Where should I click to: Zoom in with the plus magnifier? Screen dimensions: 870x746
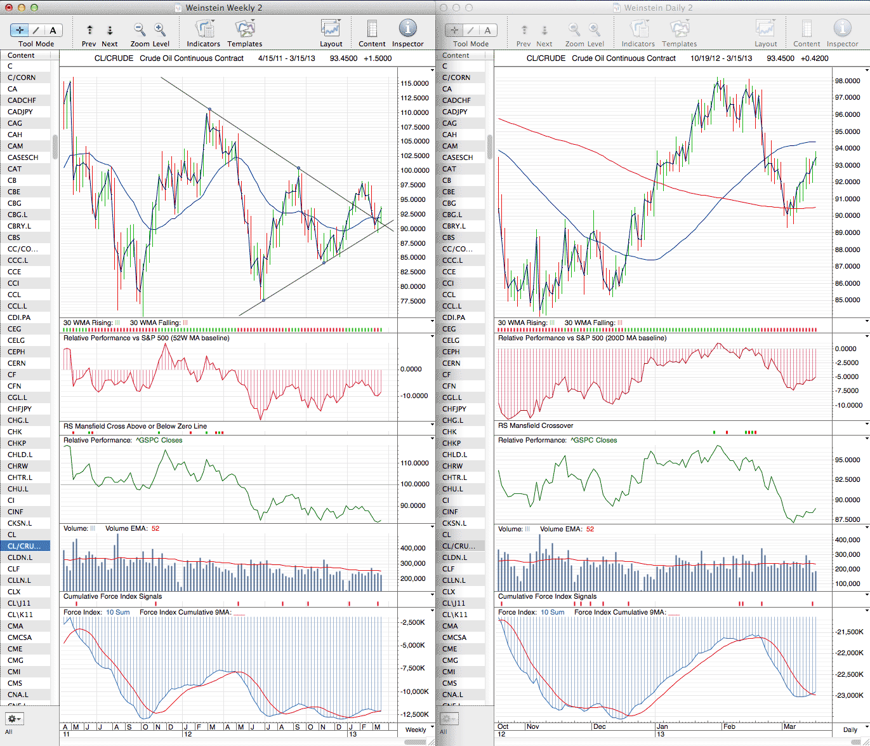click(x=160, y=30)
